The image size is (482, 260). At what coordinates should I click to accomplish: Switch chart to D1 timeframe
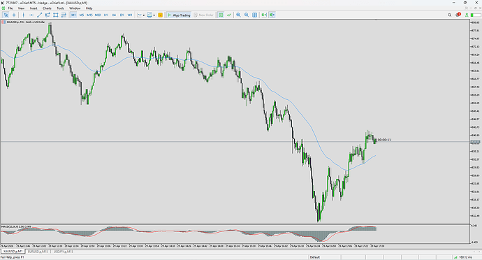[122, 15]
